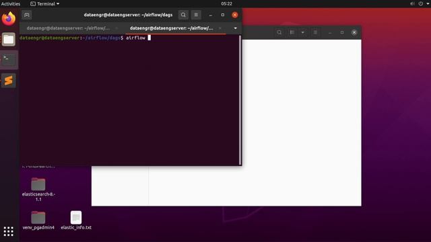This screenshot has height=242, width=431.
Task: Open the Terminal hamburger menu
Action: click(196, 15)
